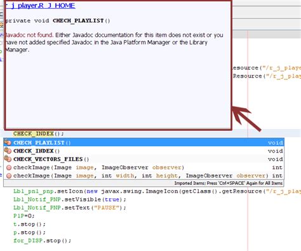
Task: Choose CHECK_VECTORS_FILES() completion entry
Action: [x=144, y=159]
